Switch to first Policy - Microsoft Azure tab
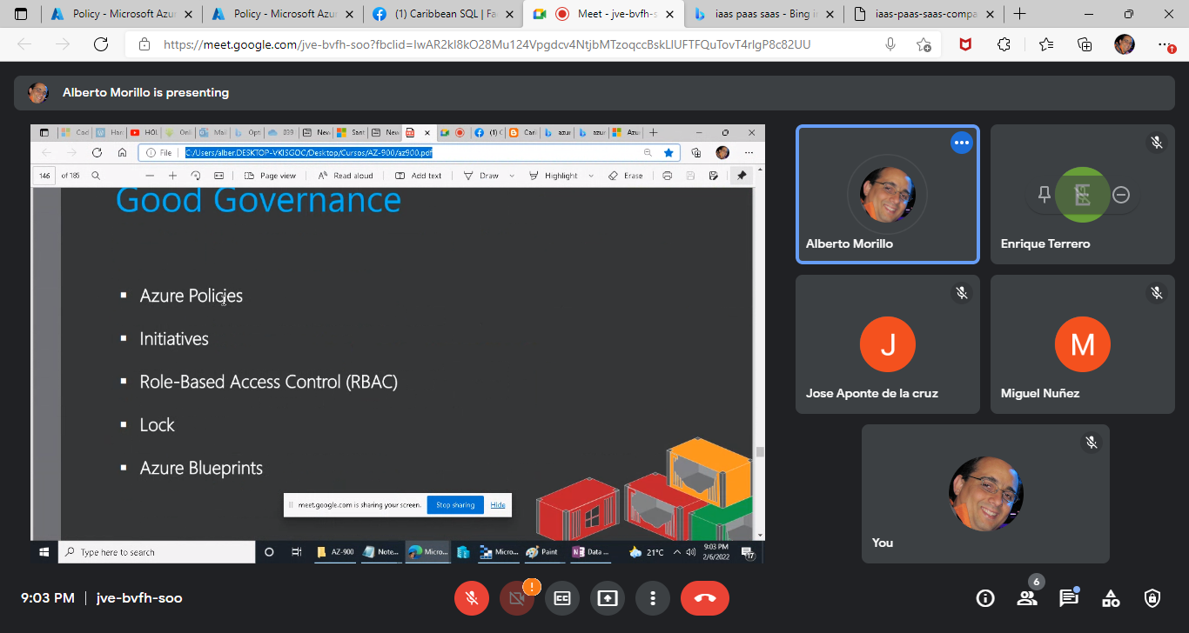Image resolution: width=1189 pixels, height=633 pixels. coord(120,14)
